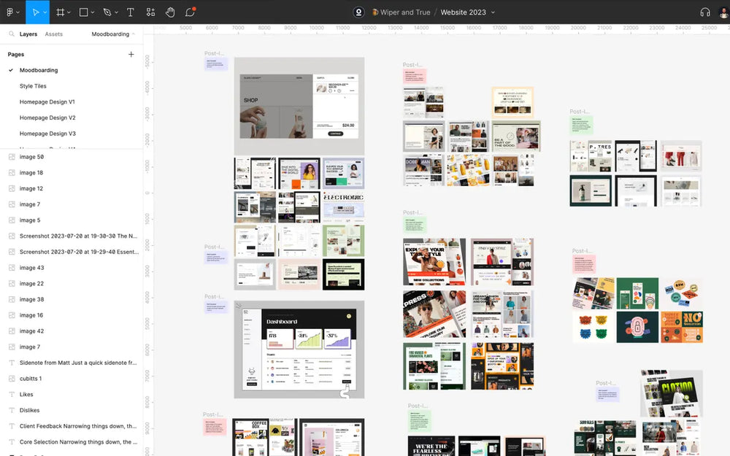Expand the Website 2023 file name dropdown
The height and width of the screenshot is (456, 730).
pos(493,12)
